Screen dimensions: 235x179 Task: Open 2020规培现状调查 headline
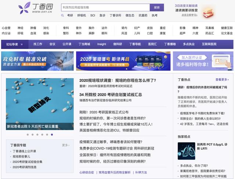[x=117, y=81]
